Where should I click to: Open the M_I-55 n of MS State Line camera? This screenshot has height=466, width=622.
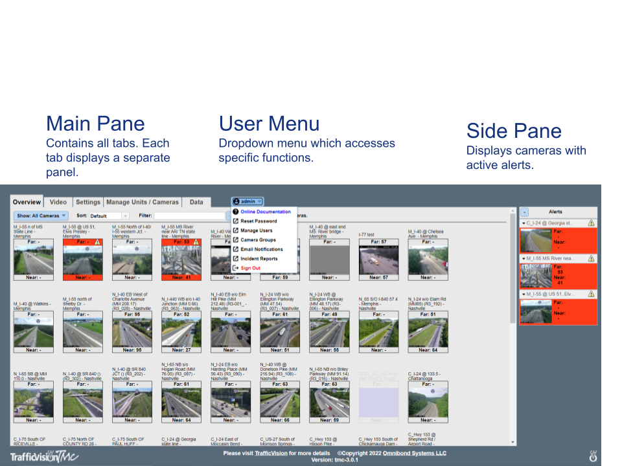point(33,260)
